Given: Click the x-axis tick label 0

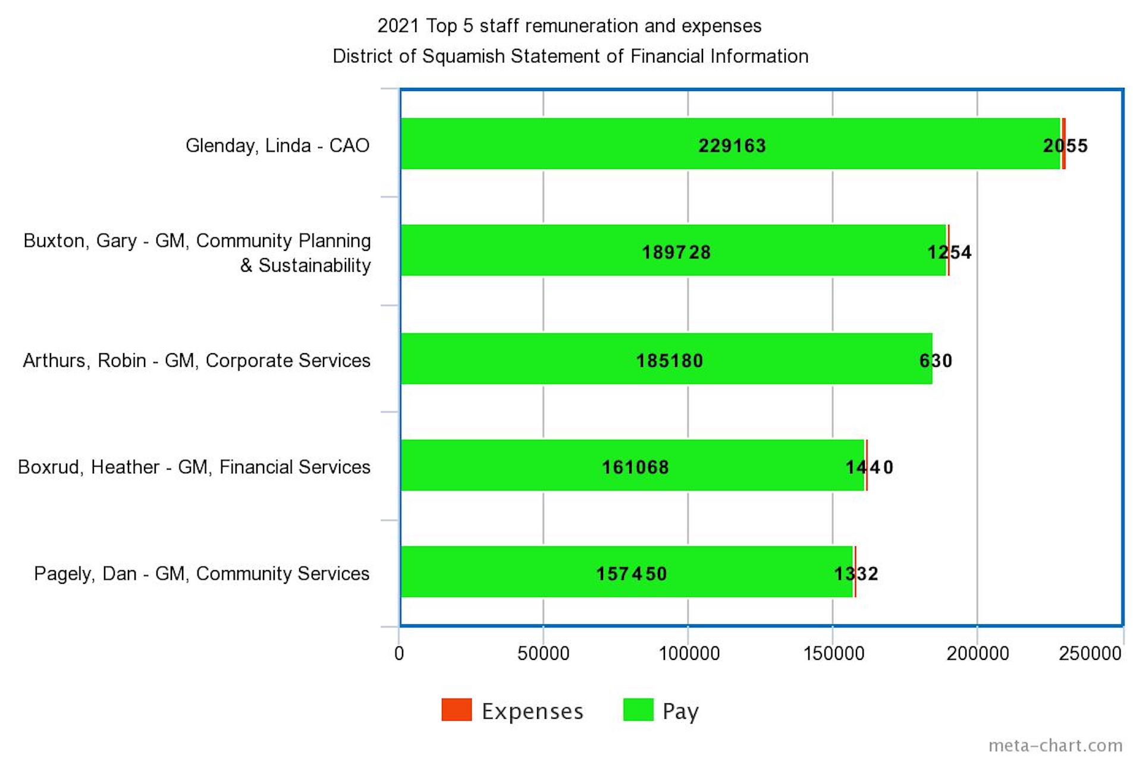Looking at the screenshot, I should [399, 653].
